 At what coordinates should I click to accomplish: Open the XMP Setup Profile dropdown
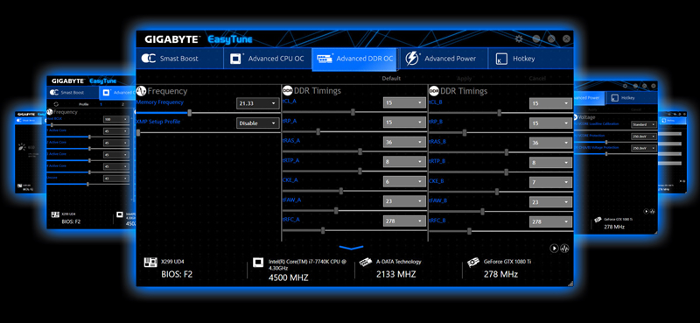(257, 123)
